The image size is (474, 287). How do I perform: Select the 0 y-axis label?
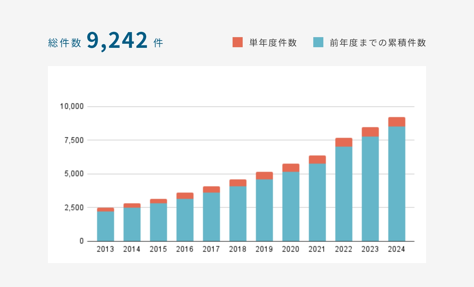pos(82,241)
